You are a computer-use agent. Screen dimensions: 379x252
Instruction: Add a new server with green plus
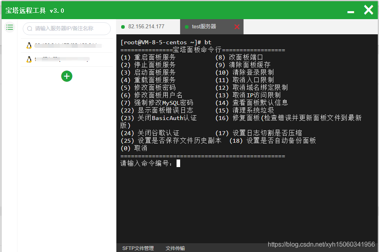(67, 76)
